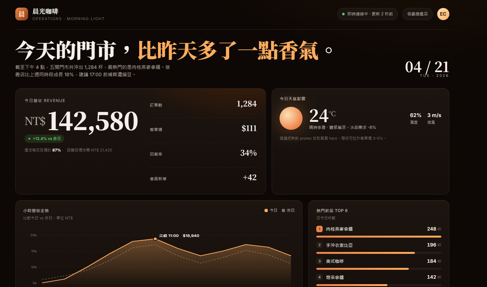Click the sun weather icon
The width and height of the screenshot is (487, 287).
(x=291, y=118)
